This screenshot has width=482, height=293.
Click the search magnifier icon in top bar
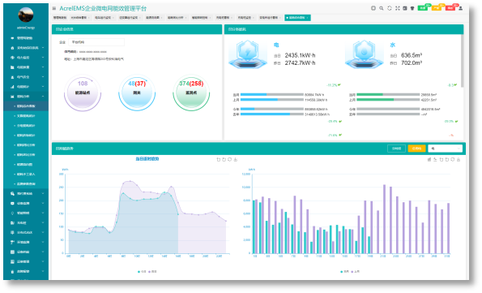(382, 8)
